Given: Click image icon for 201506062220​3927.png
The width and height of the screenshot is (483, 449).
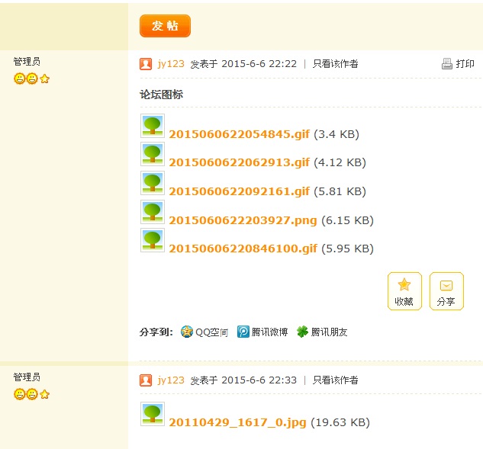Looking at the screenshot, I should [153, 212].
